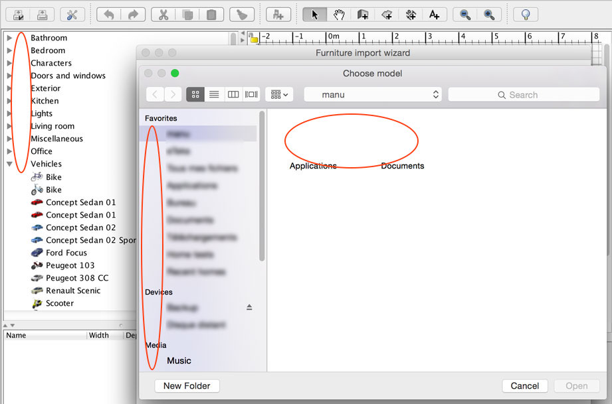Screen dimensions: 612x404
Task: Select the Documents folder
Action: pos(403,166)
